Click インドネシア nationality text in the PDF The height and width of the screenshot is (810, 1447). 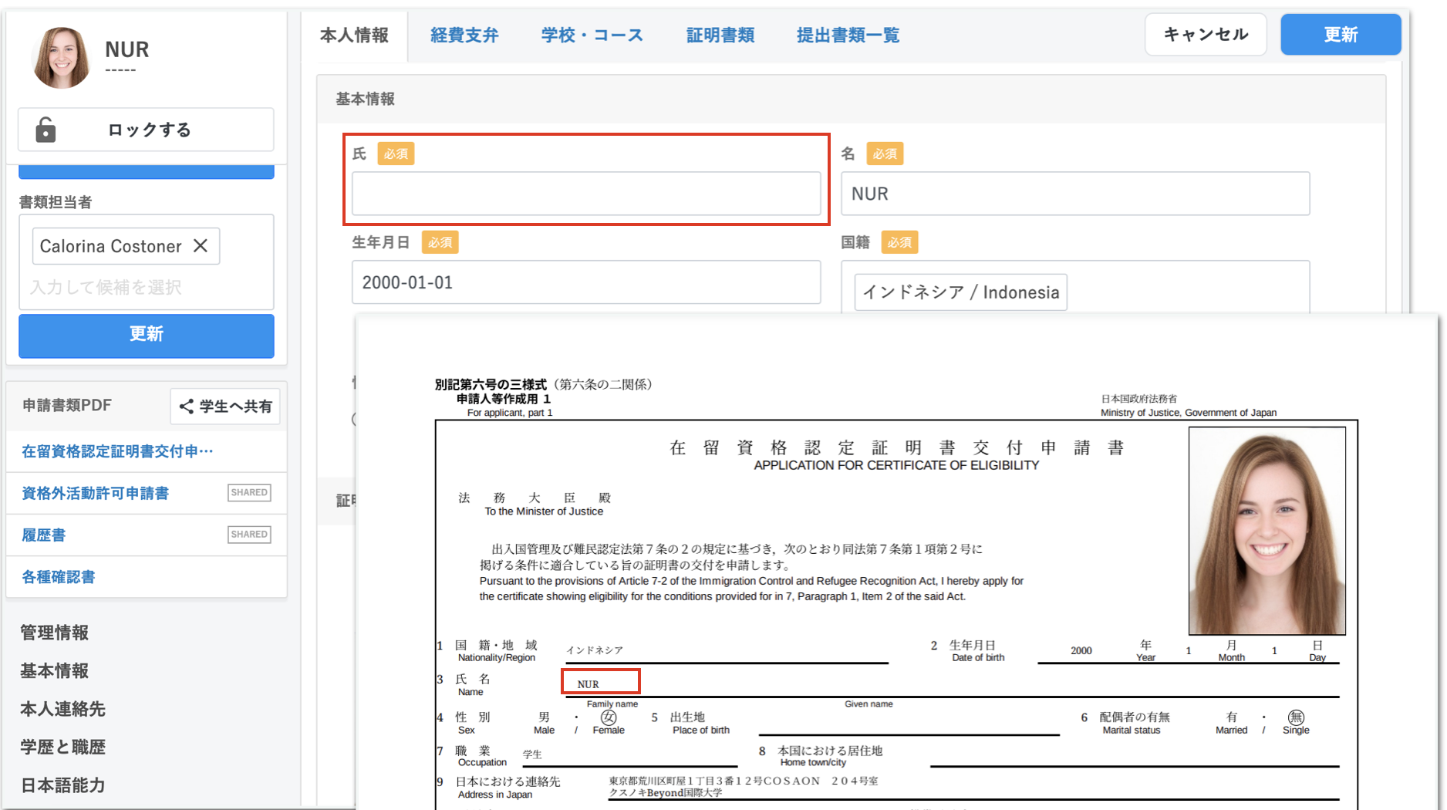594,650
